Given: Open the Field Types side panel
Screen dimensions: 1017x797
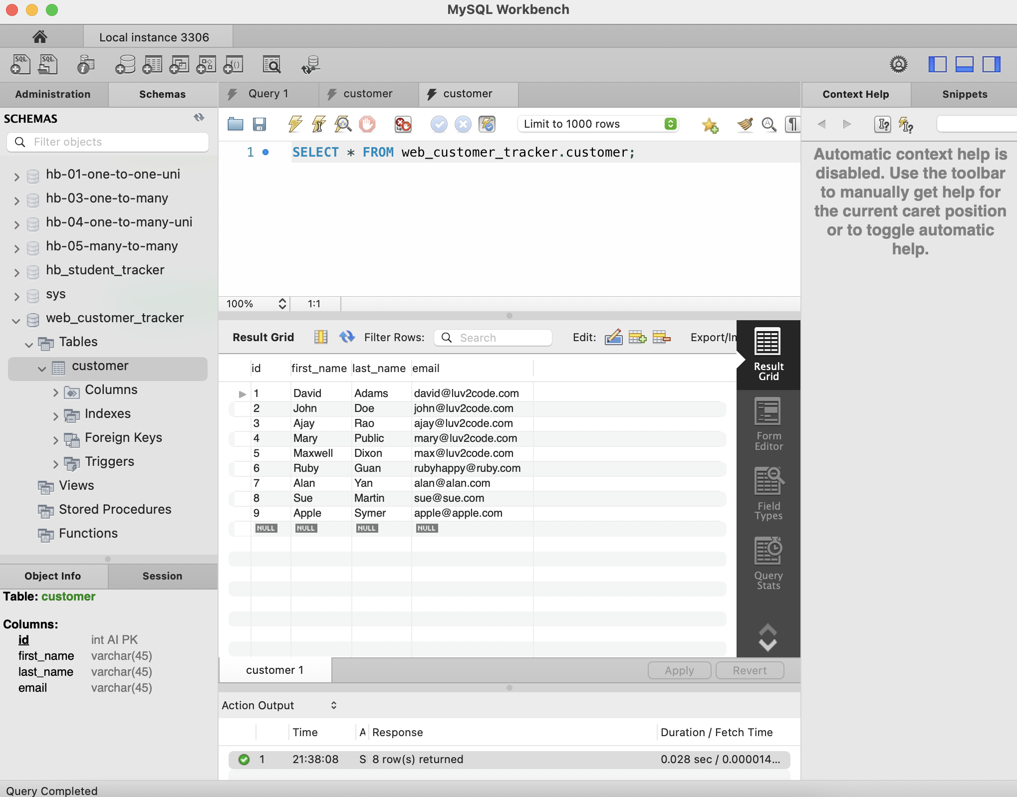Looking at the screenshot, I should tap(768, 494).
